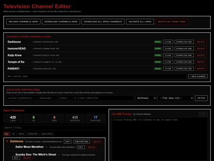The height and width of the screenshot is (161, 214).
Task: Delete the hammerHEAD channel
Action: coord(201,48)
